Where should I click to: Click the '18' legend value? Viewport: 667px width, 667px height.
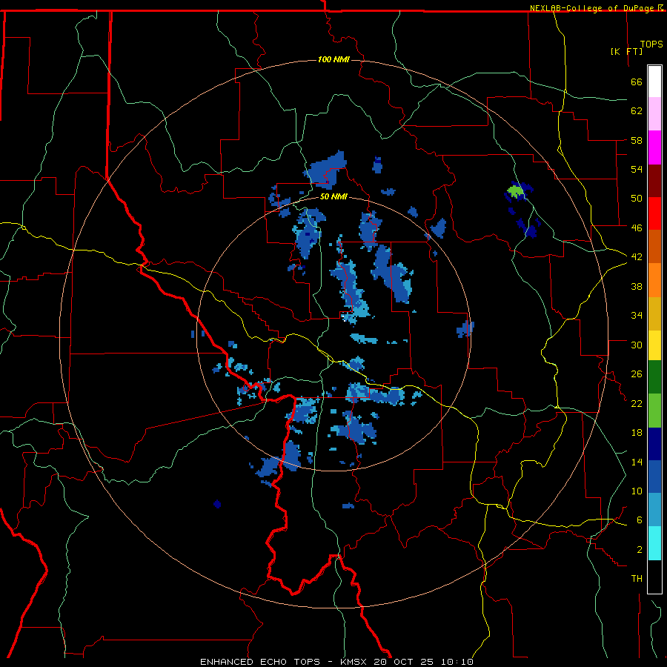click(637, 433)
